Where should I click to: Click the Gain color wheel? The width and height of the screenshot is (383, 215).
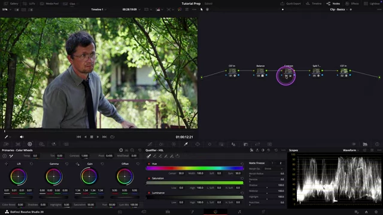tap(89, 176)
